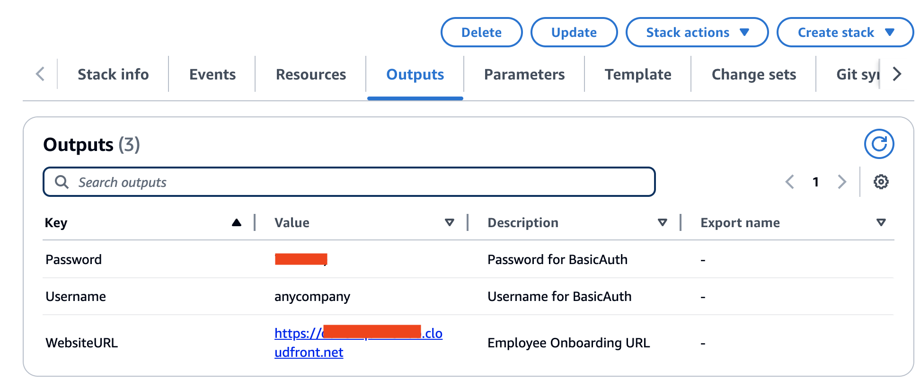Go to previous outputs page

click(x=789, y=182)
